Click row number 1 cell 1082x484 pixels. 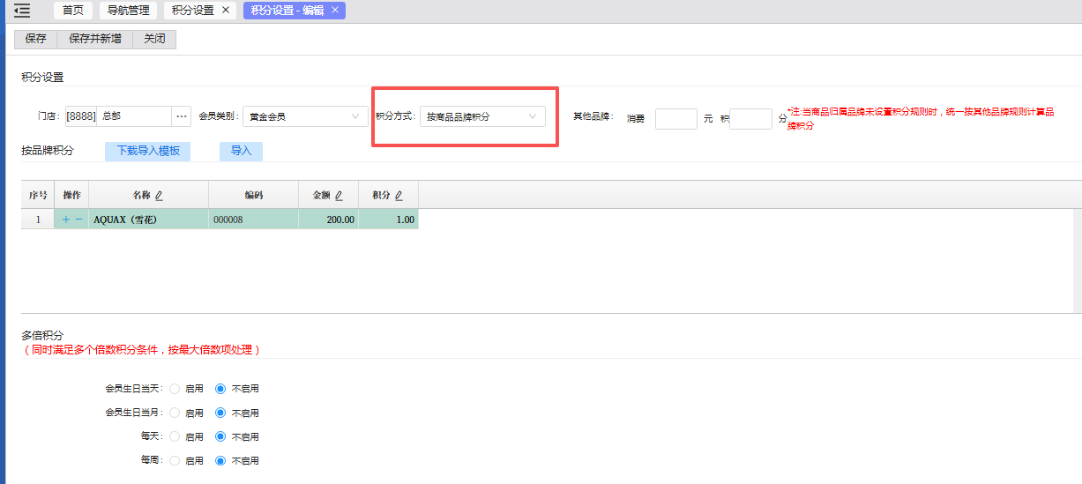click(38, 220)
